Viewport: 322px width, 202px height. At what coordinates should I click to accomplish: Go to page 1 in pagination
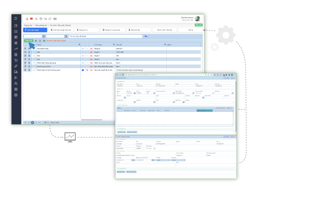click(x=32, y=122)
